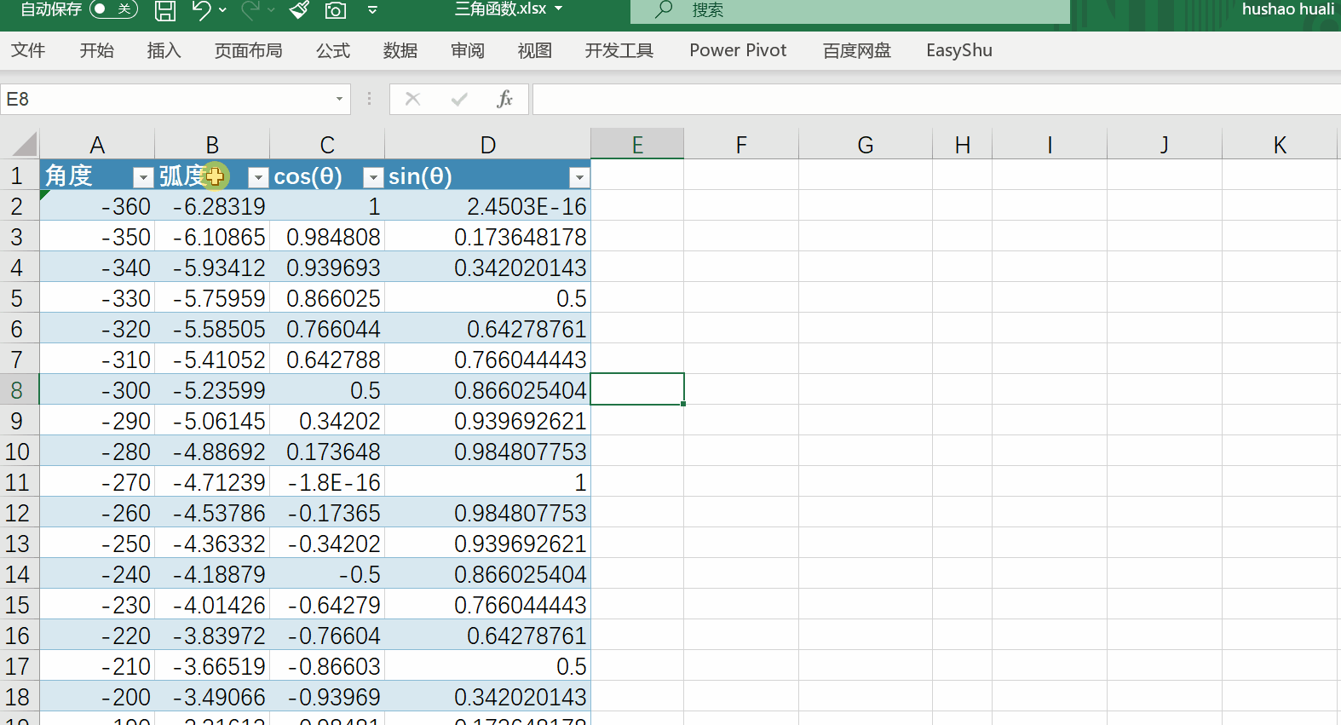
Task: Click the camera screenshot icon
Action: pyautogui.click(x=336, y=10)
